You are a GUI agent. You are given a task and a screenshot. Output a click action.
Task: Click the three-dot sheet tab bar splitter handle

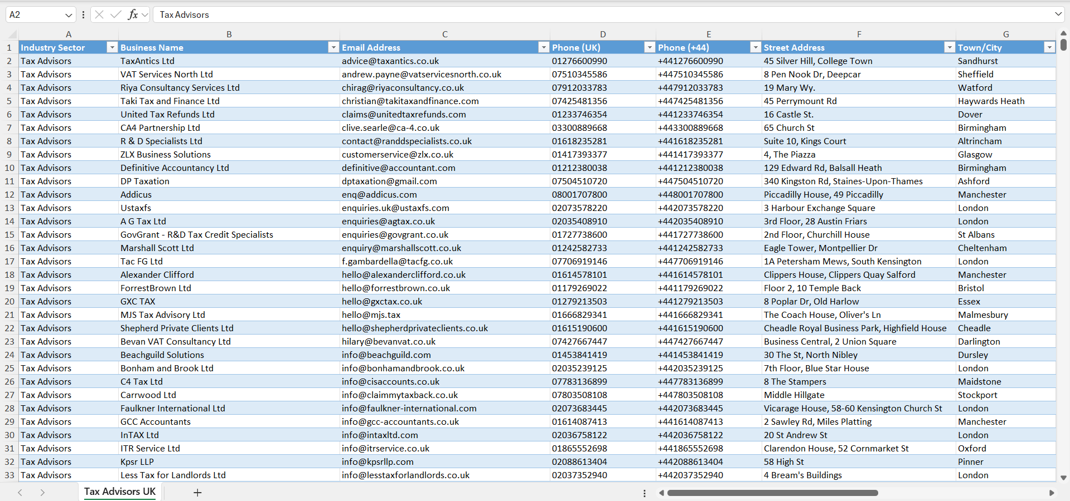tap(645, 493)
